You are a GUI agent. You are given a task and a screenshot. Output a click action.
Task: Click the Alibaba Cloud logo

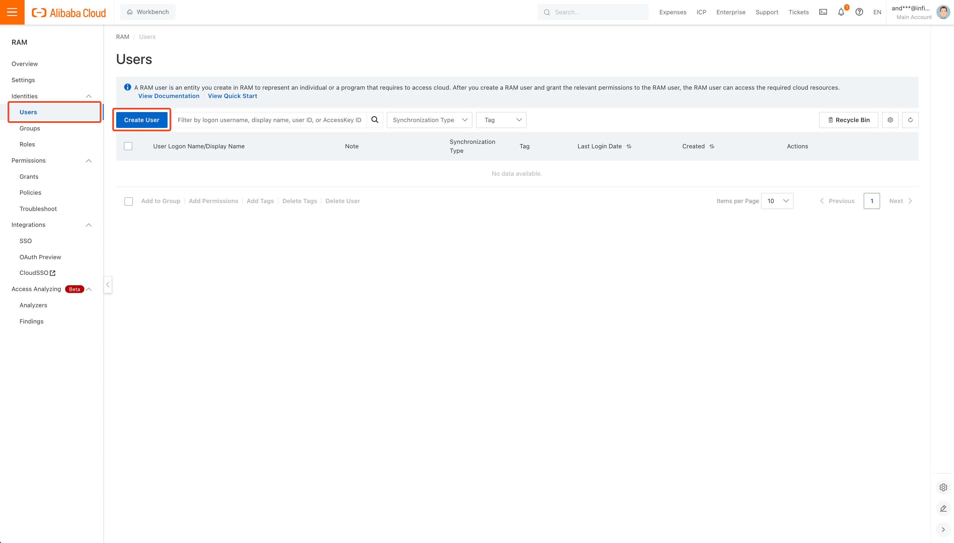click(x=69, y=12)
